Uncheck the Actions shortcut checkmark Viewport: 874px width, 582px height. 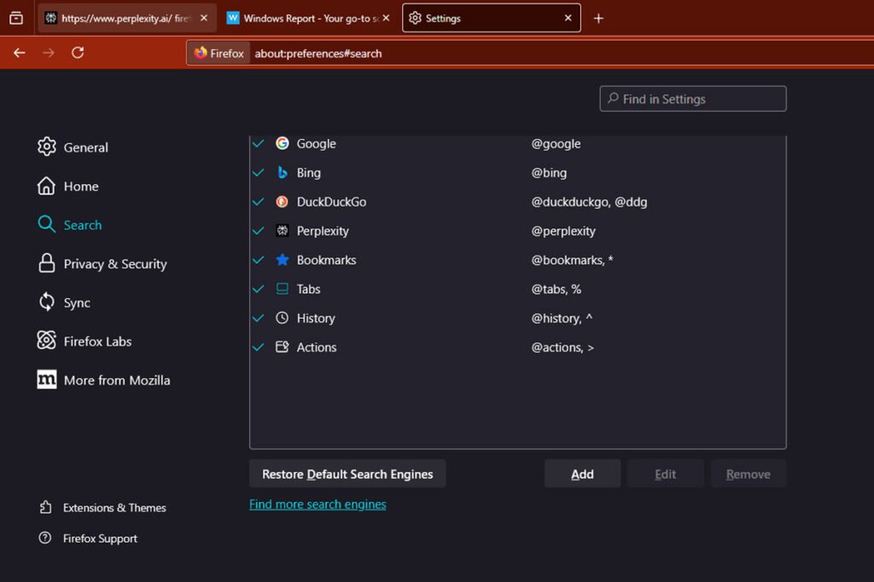click(258, 347)
